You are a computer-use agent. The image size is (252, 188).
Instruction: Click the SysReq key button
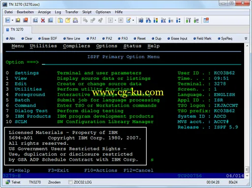click(x=225, y=38)
